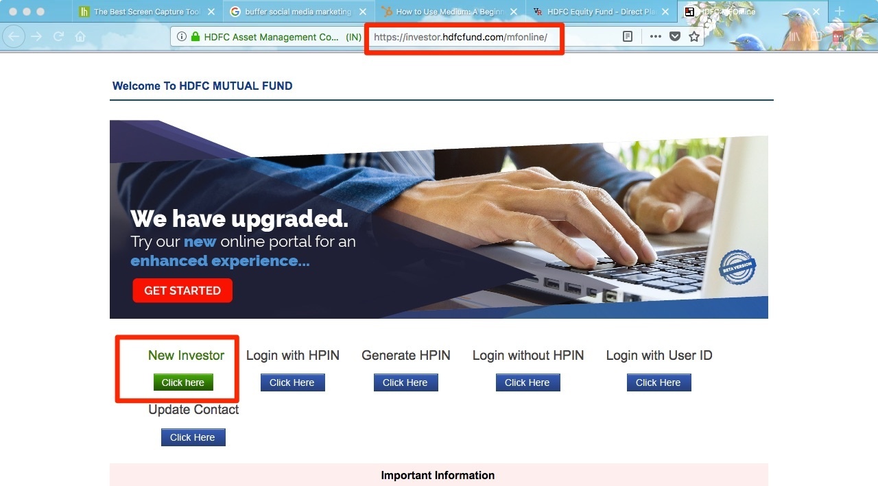Open the Firefox hamburger menu
Screen dimensions: 878x486
pos(865,37)
